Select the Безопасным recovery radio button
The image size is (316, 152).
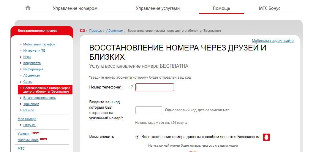(x=138, y=137)
